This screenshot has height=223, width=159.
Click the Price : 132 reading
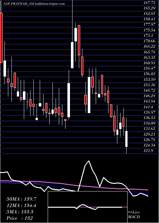pos(20,218)
